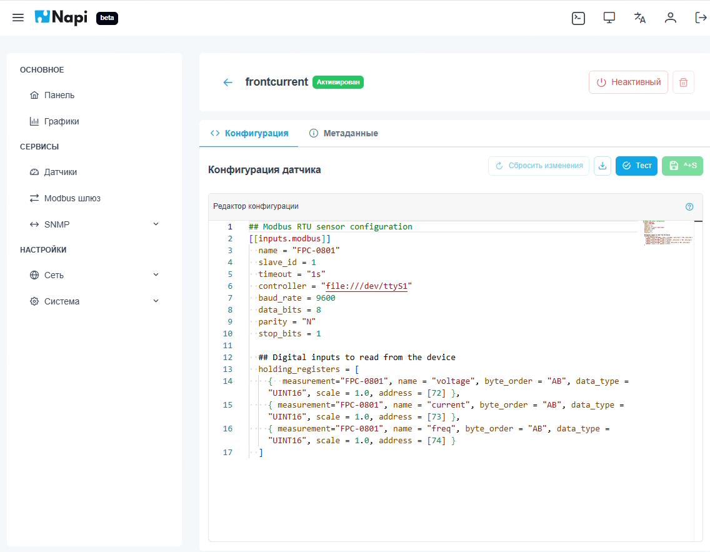This screenshot has width=710, height=552.
Task: Switch to the Метаданные tab
Action: 344,133
